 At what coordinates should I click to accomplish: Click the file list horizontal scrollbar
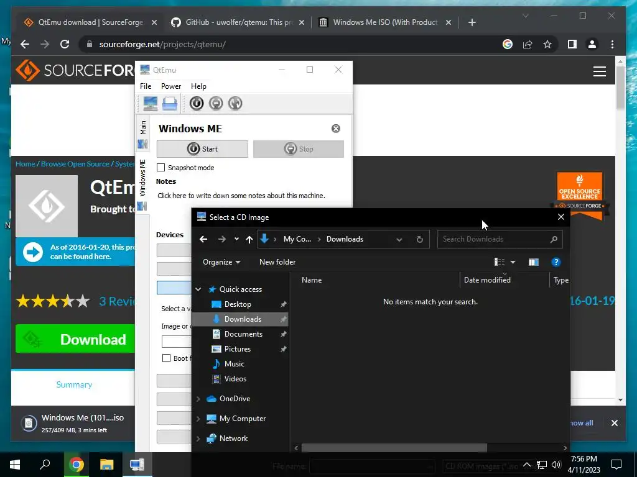(x=394, y=448)
